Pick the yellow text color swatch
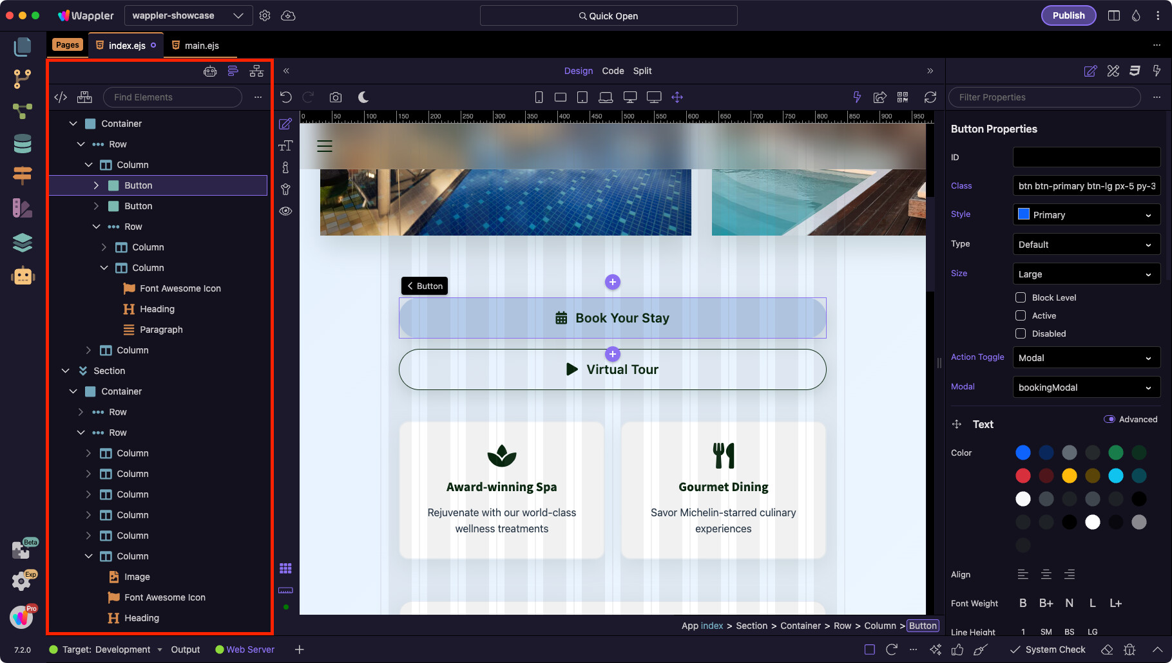 (x=1070, y=476)
